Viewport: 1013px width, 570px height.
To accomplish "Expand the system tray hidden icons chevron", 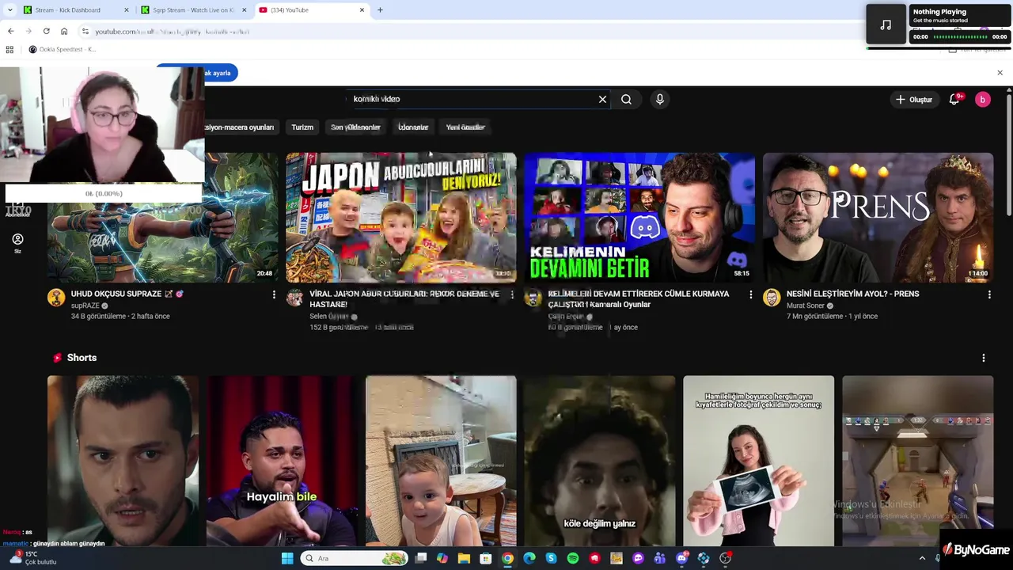I will (x=922, y=558).
